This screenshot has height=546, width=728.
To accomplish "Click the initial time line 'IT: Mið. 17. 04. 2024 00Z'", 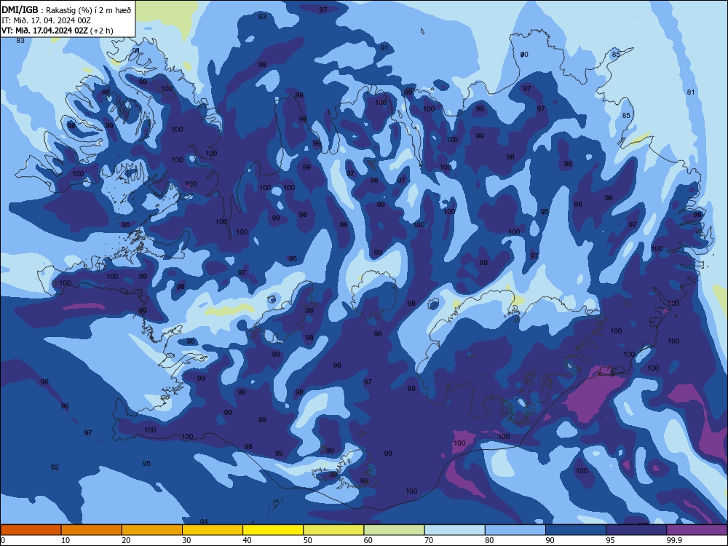I will click(46, 20).
